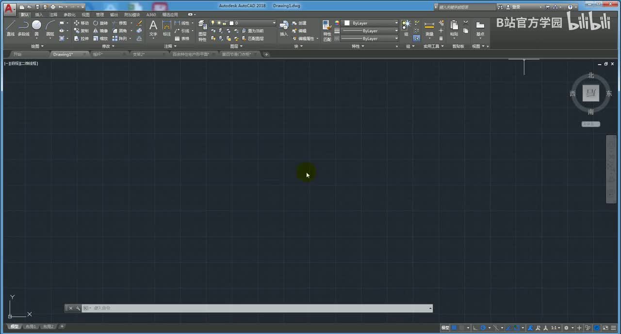Click the 粘贴 (Paste) icon
Image resolution: width=621 pixels, height=334 pixels.
(454, 28)
